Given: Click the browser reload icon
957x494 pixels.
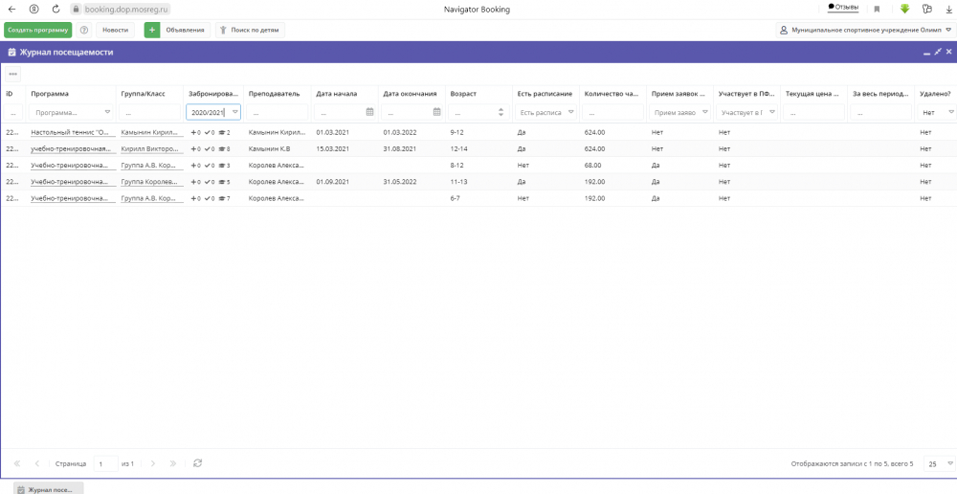Looking at the screenshot, I should [56, 10].
